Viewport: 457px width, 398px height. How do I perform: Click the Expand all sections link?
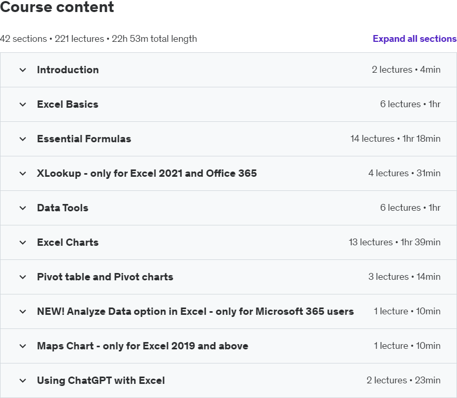[414, 39]
